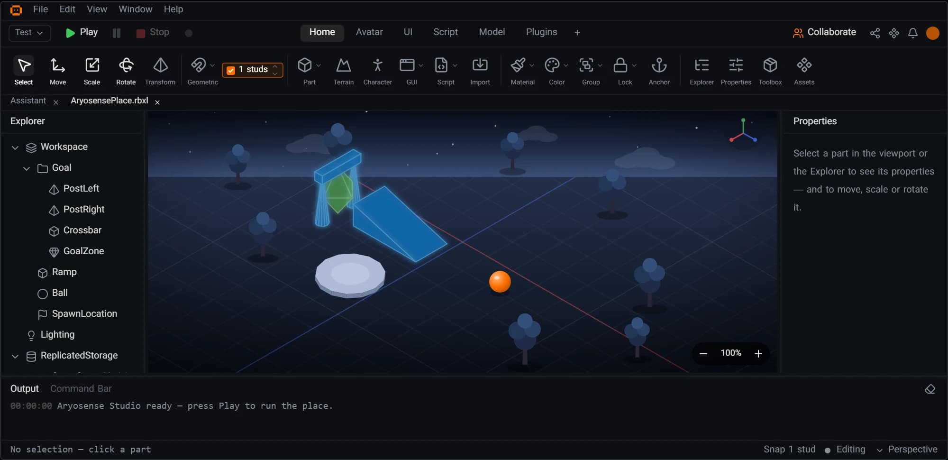Switch to the Script ribbon tab
The width and height of the screenshot is (948, 460).
click(x=446, y=32)
